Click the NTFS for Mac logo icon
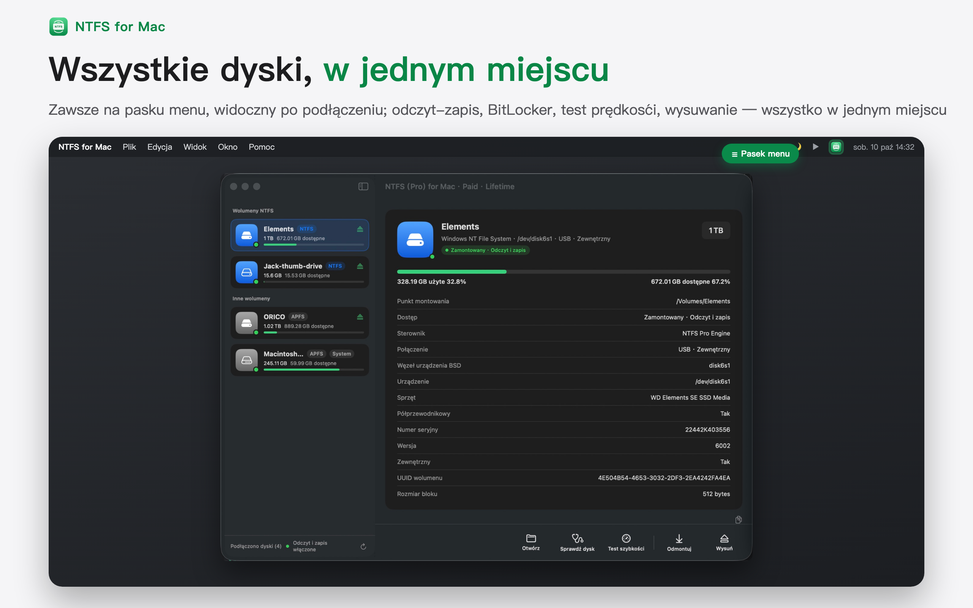973x608 pixels. 58,27
